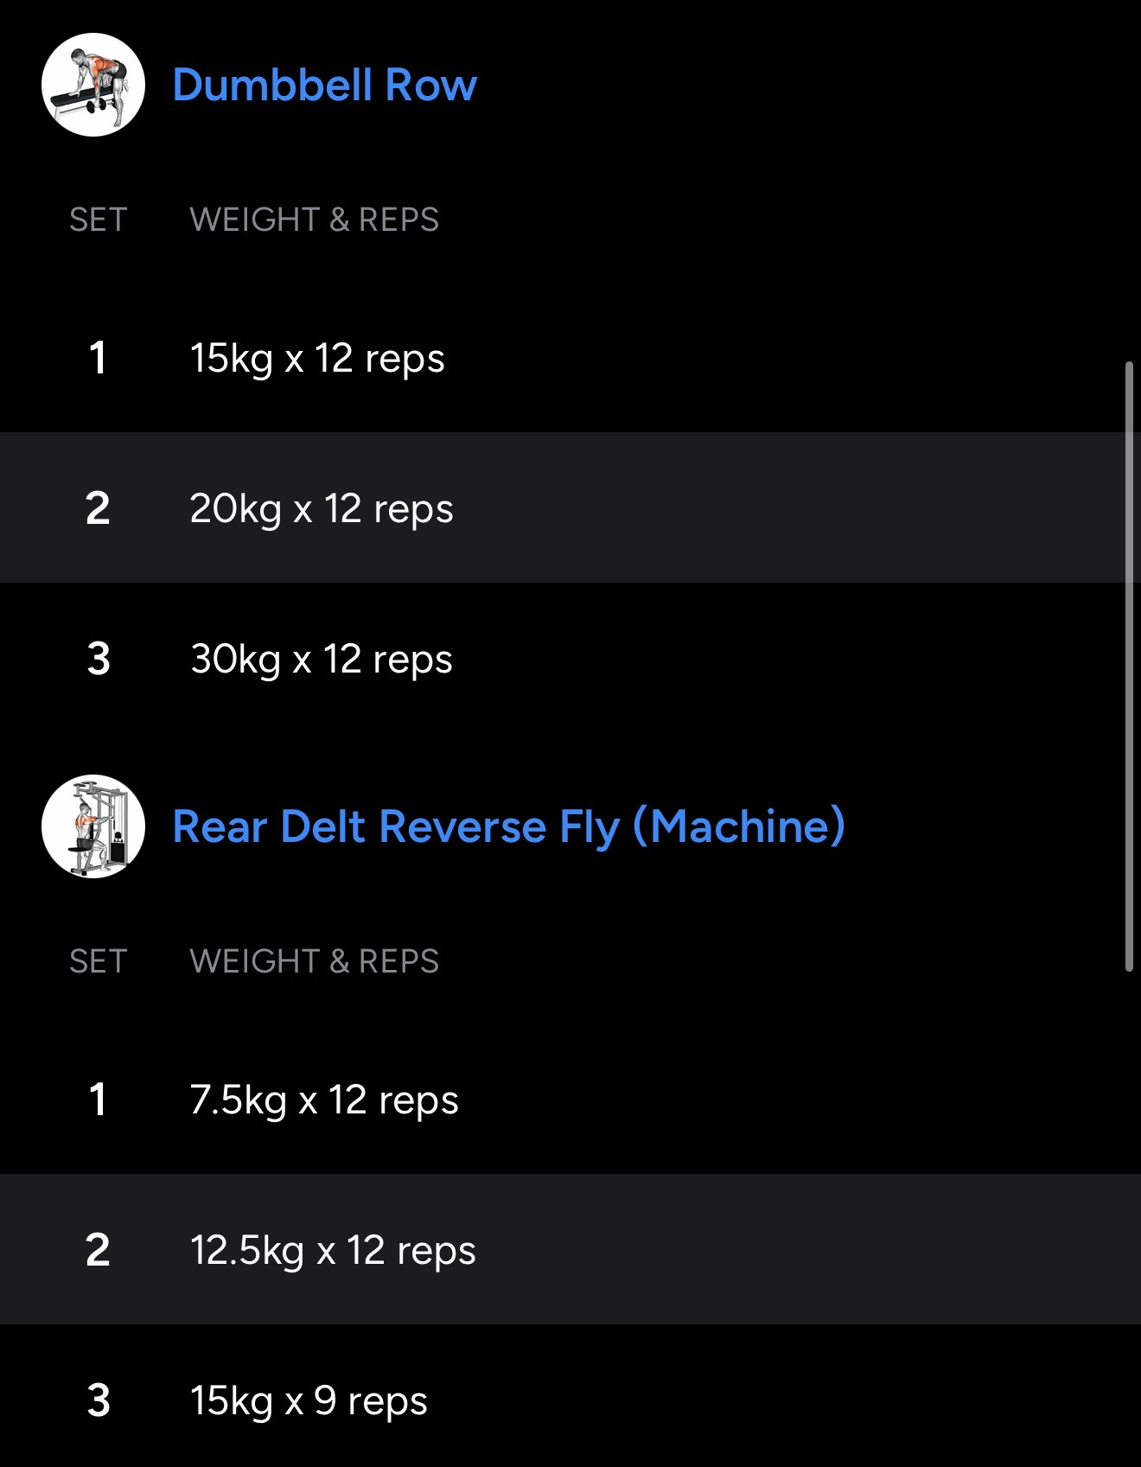Select the 12.5kg x 12 reps entry
The width and height of the screenshot is (1141, 1467).
pyautogui.click(x=333, y=1250)
